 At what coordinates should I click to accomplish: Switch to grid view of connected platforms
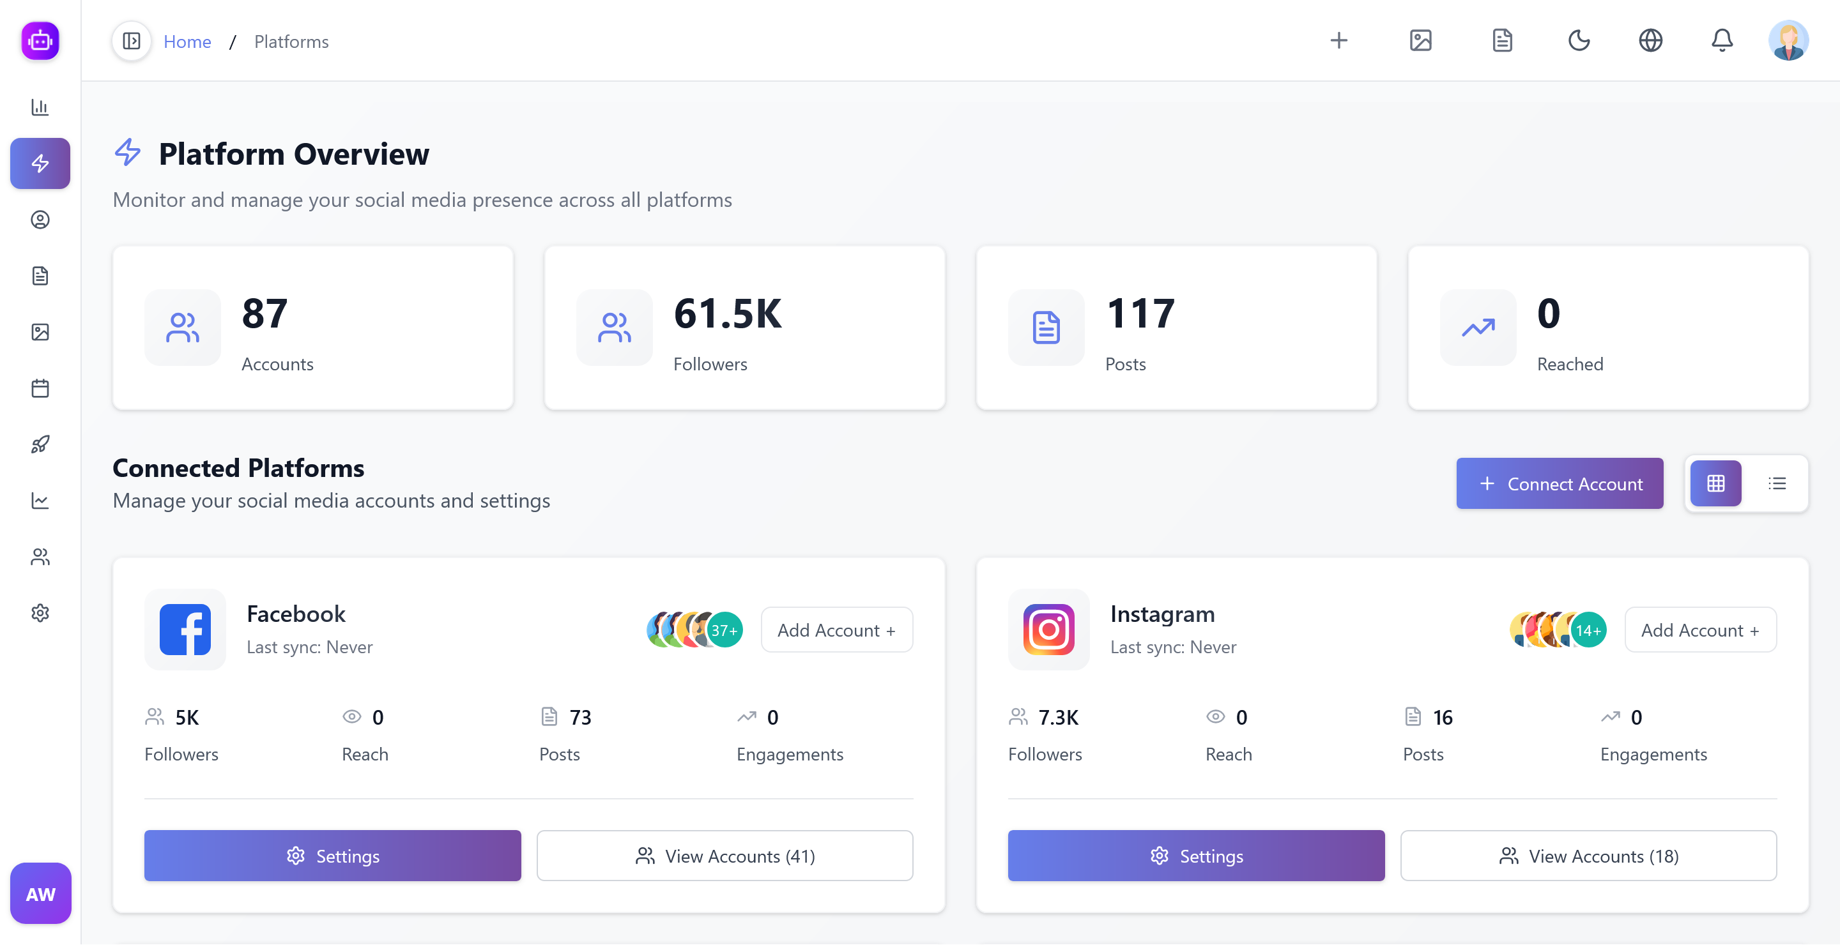click(x=1715, y=483)
